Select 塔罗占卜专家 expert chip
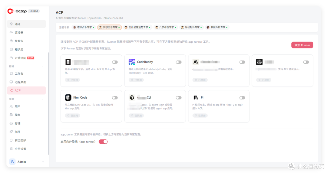The image size is (327, 173). (84, 27)
